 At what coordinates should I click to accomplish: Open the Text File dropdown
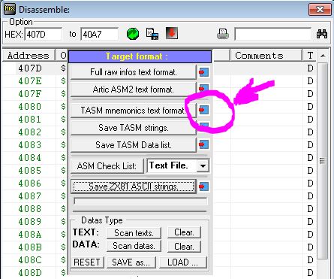tap(203, 165)
